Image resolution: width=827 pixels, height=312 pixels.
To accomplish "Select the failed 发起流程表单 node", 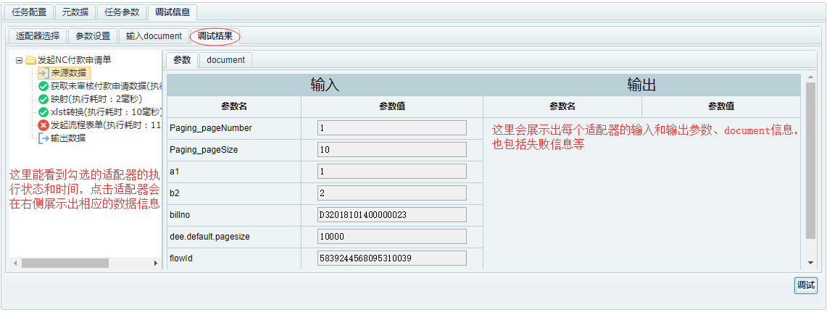I will click(106, 125).
